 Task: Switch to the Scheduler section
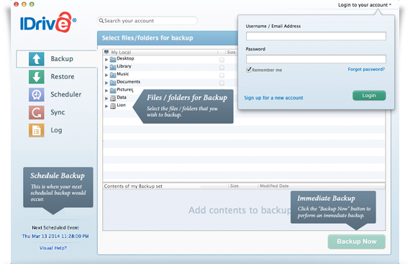(66, 95)
